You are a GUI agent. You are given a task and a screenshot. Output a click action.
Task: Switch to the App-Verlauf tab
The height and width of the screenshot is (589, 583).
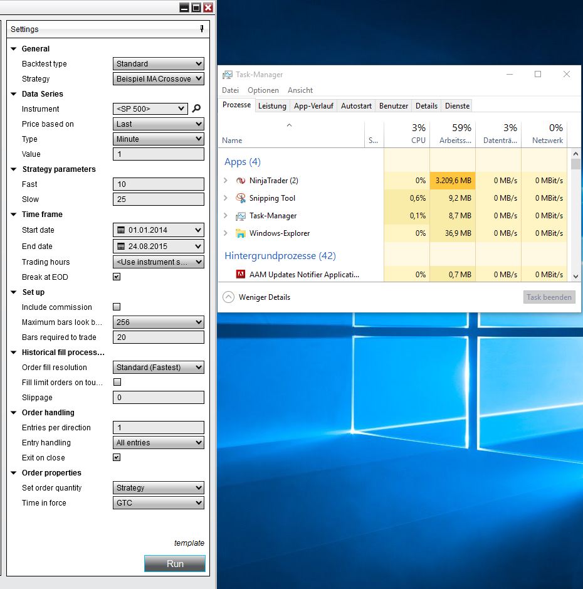click(313, 106)
